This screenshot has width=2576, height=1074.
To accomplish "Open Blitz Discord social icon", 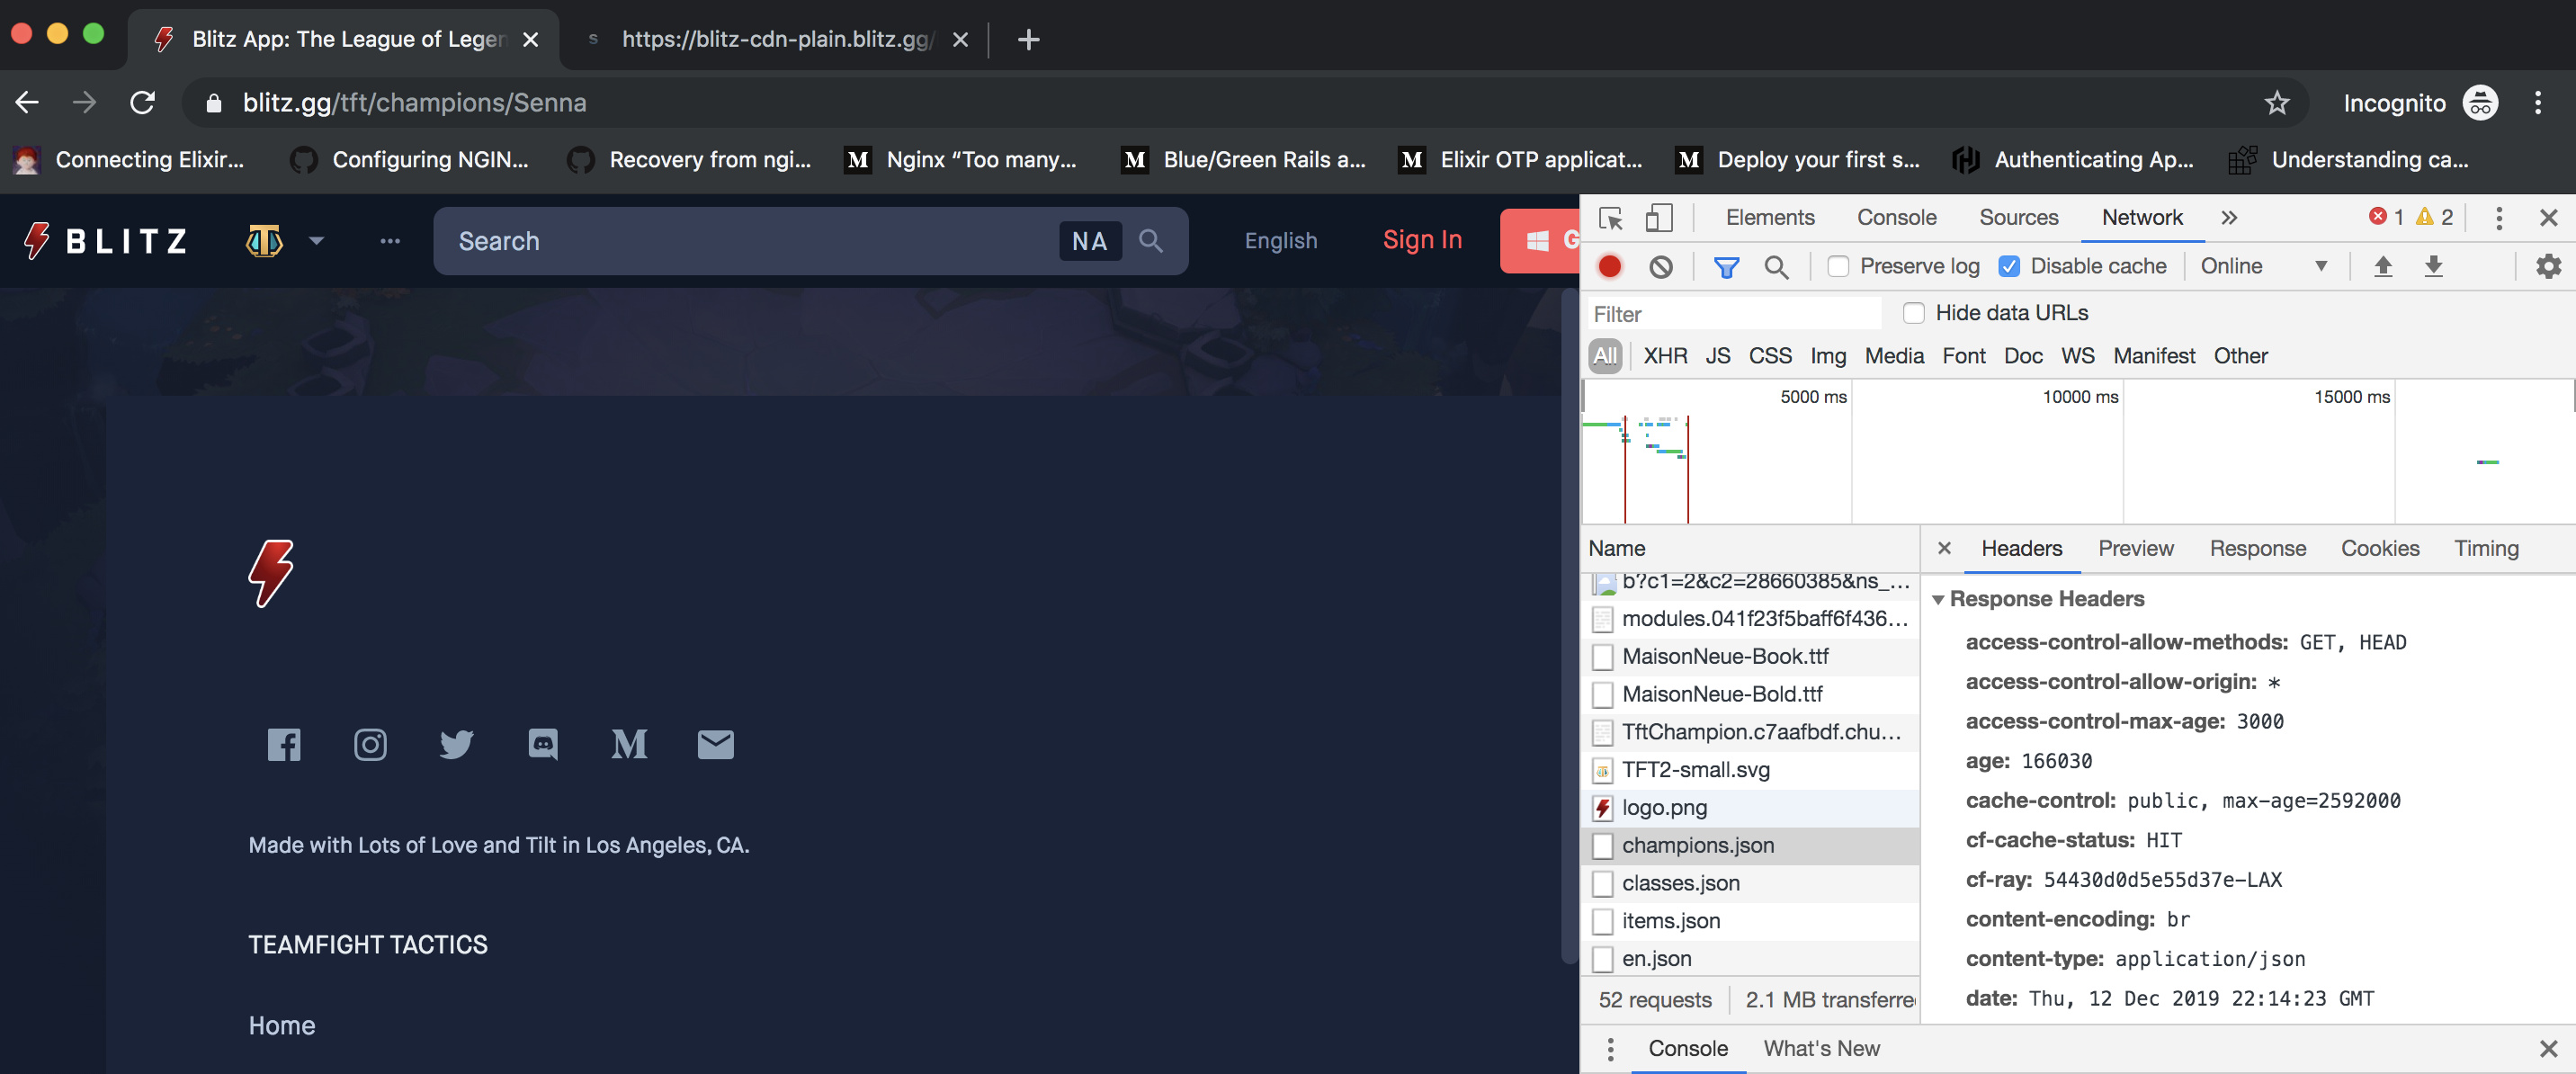I will click(x=543, y=744).
